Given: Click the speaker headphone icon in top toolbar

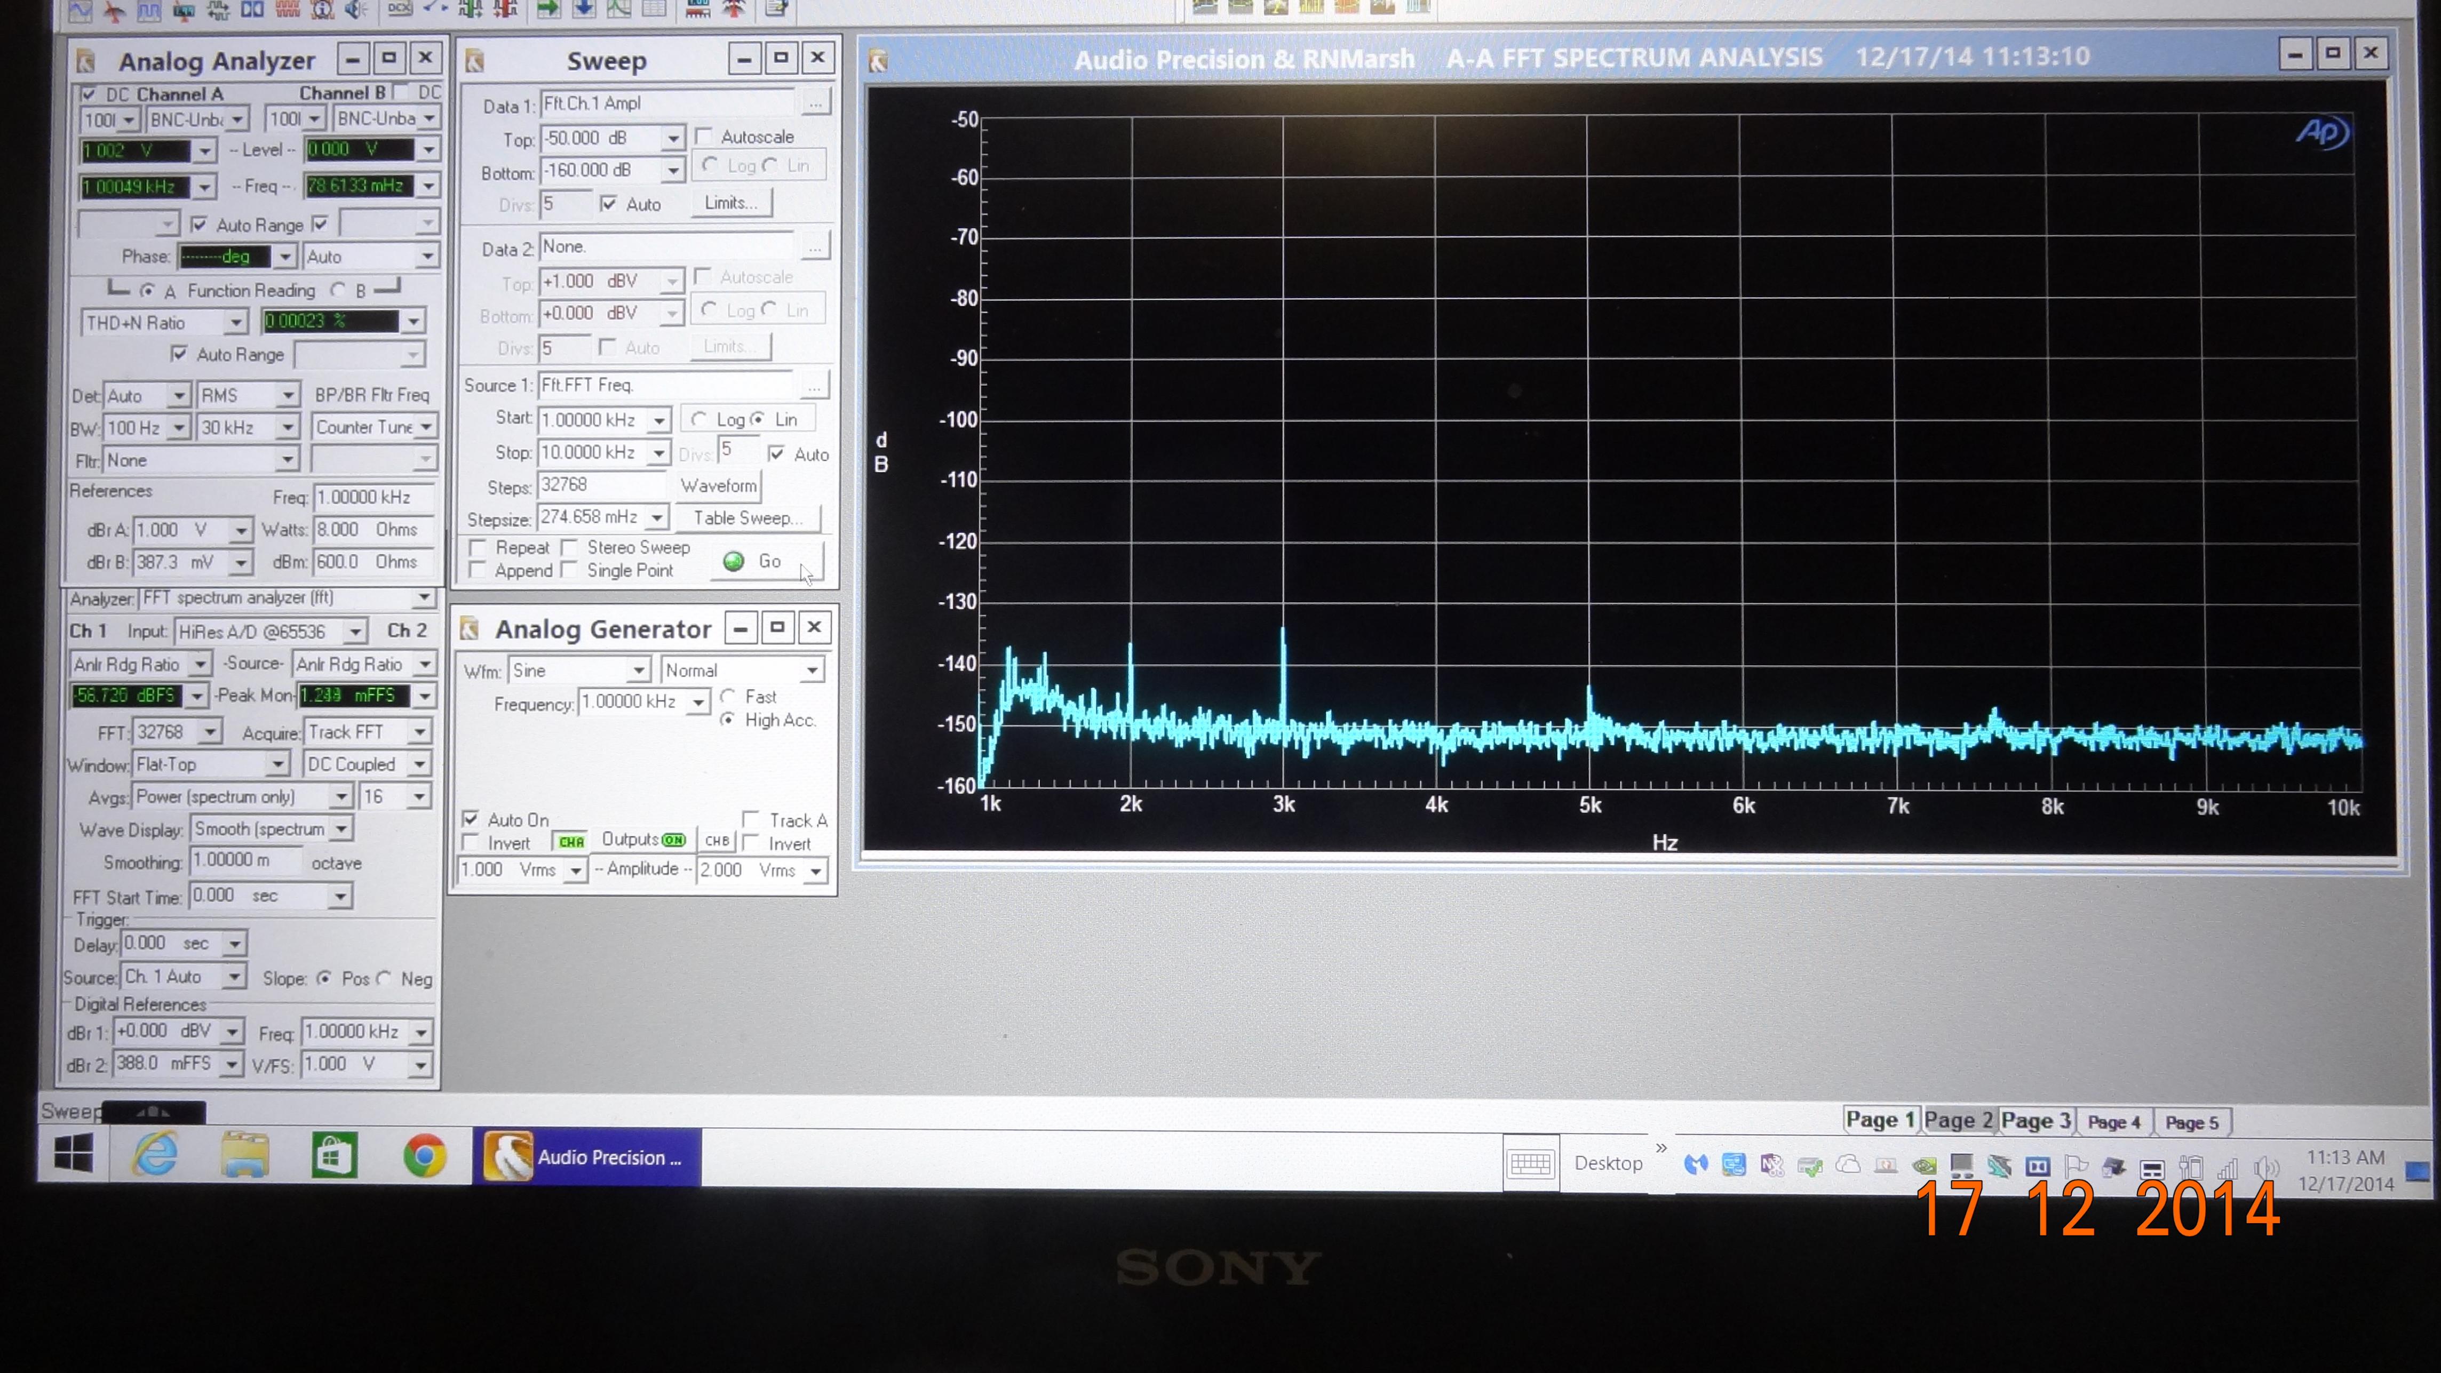Looking at the screenshot, I should click(356, 10).
